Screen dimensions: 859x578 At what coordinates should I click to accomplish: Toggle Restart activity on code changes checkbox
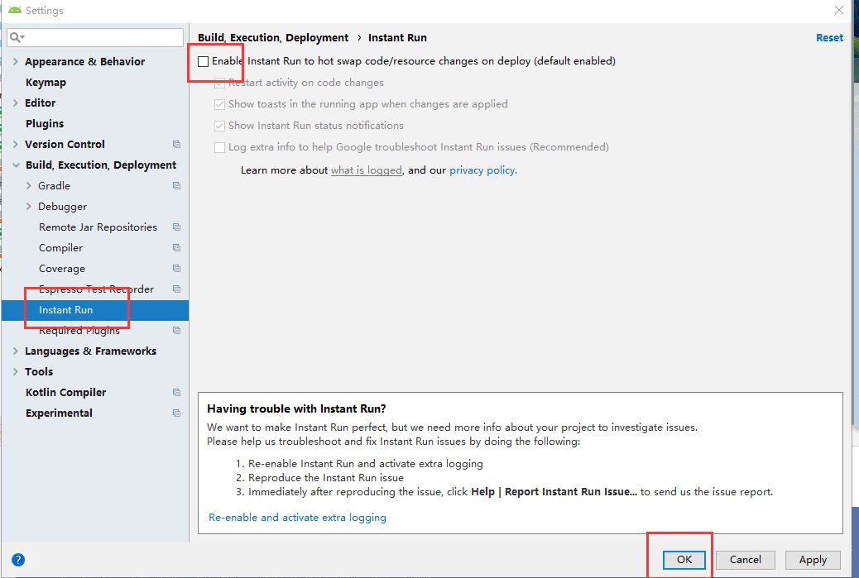(x=219, y=83)
